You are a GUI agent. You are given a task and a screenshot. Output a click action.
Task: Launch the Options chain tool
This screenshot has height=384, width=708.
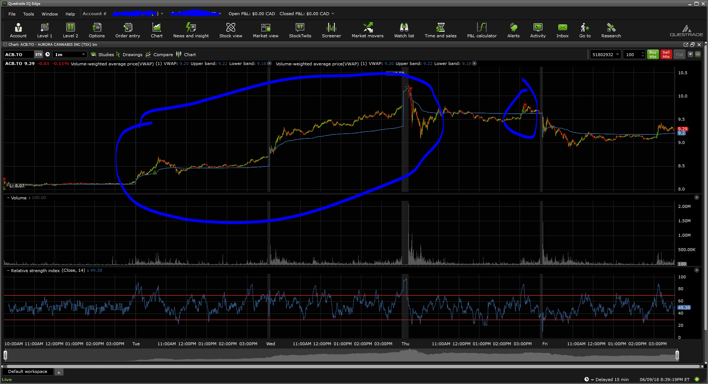[x=97, y=30]
